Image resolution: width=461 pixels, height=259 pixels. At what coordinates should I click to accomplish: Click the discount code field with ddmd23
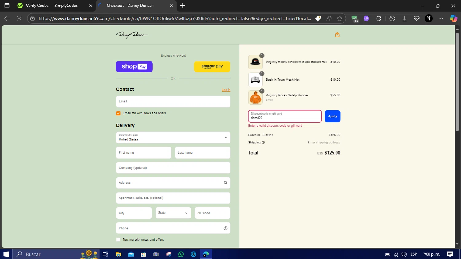[x=285, y=116]
